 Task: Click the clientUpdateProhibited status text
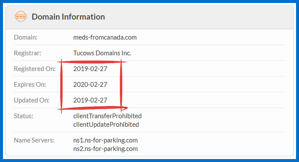click(106, 125)
